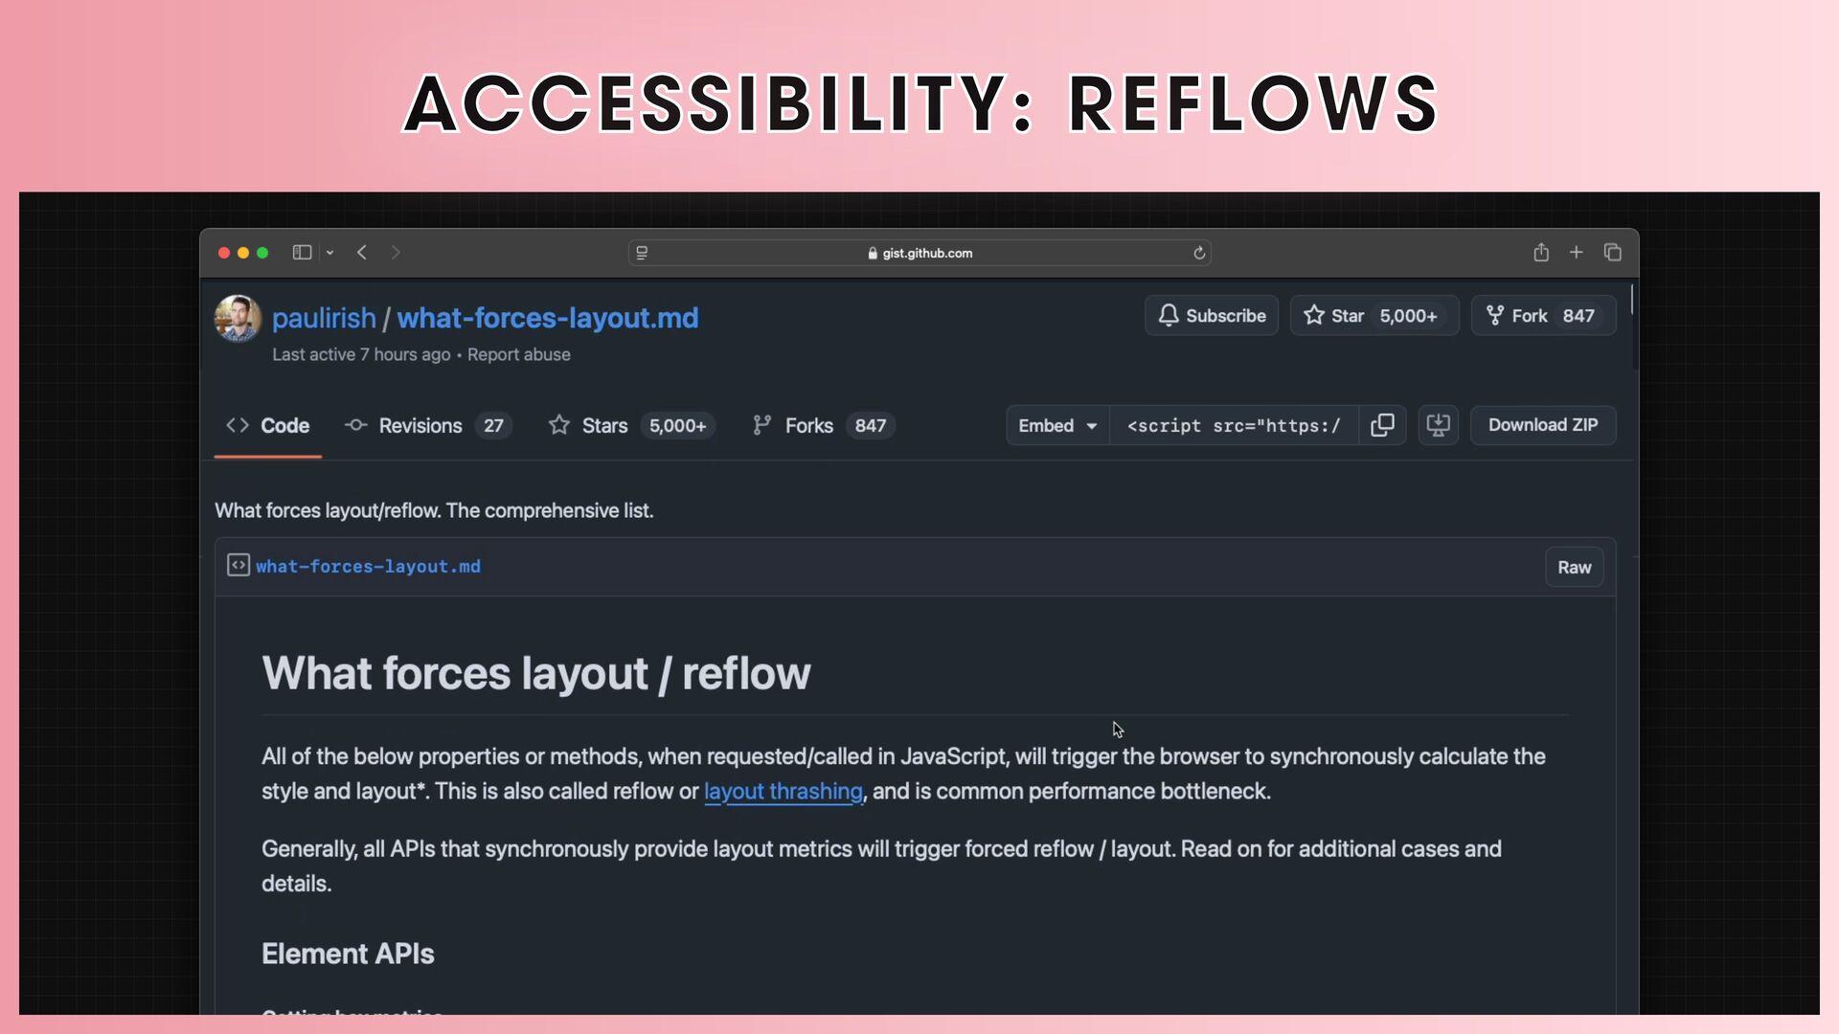Click the gist.github.com address bar

click(x=919, y=253)
